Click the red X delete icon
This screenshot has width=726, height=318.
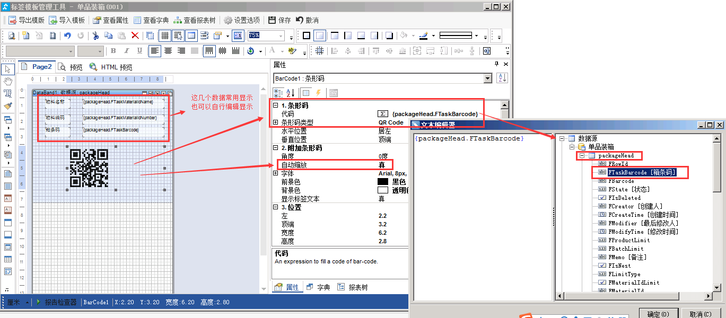point(135,36)
